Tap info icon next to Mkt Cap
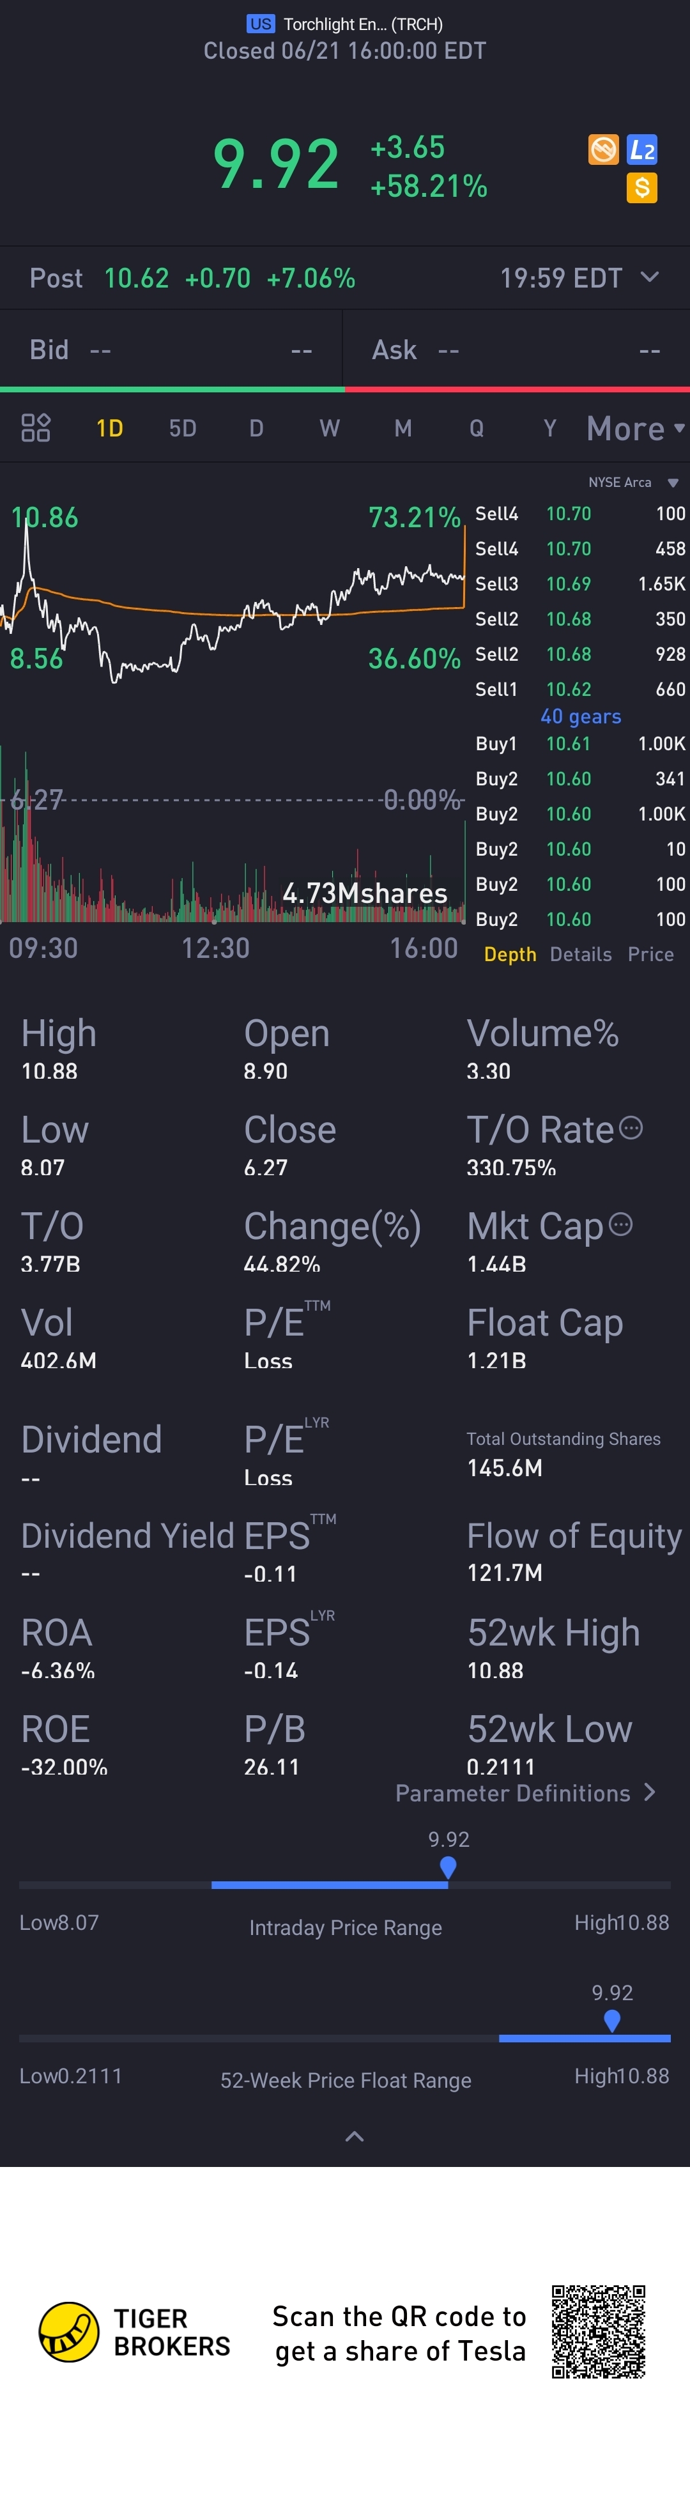Image resolution: width=690 pixels, height=2498 pixels. 620,1225
